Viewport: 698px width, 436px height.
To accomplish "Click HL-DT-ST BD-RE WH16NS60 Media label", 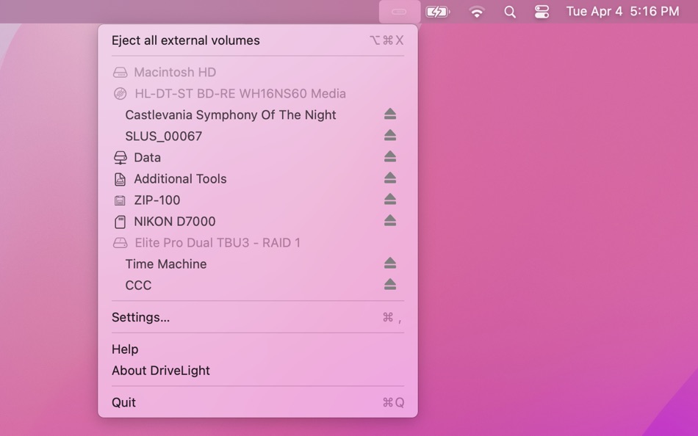I will tap(240, 93).
